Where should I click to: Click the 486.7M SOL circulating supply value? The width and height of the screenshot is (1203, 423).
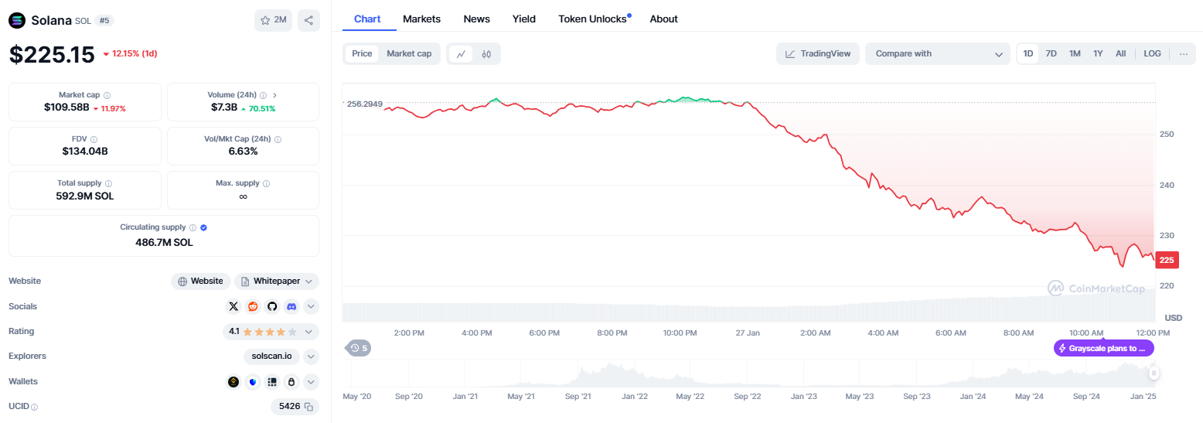(x=164, y=242)
